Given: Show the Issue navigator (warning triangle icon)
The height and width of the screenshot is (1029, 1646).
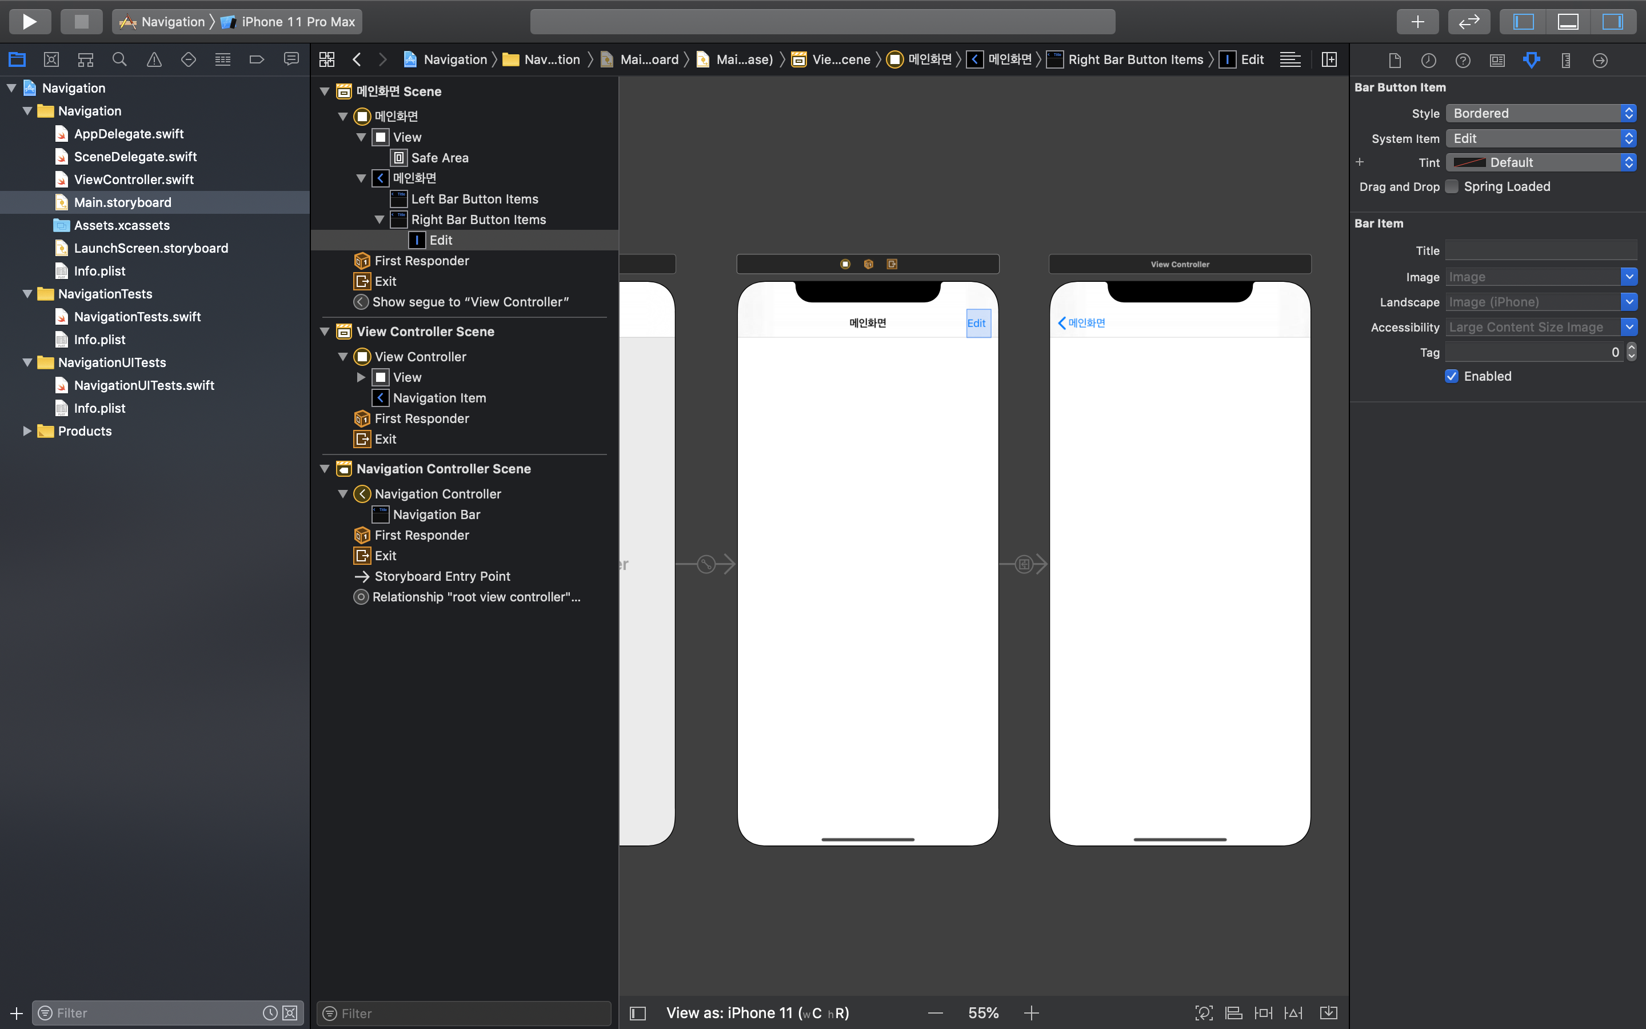Looking at the screenshot, I should (x=154, y=60).
